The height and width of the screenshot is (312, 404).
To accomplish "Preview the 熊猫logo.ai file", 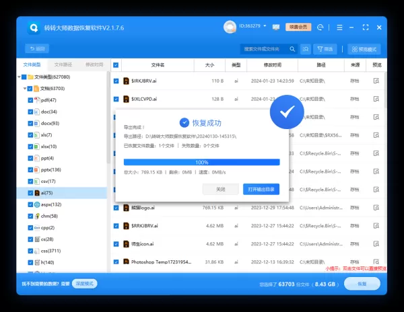I will 376,208.
